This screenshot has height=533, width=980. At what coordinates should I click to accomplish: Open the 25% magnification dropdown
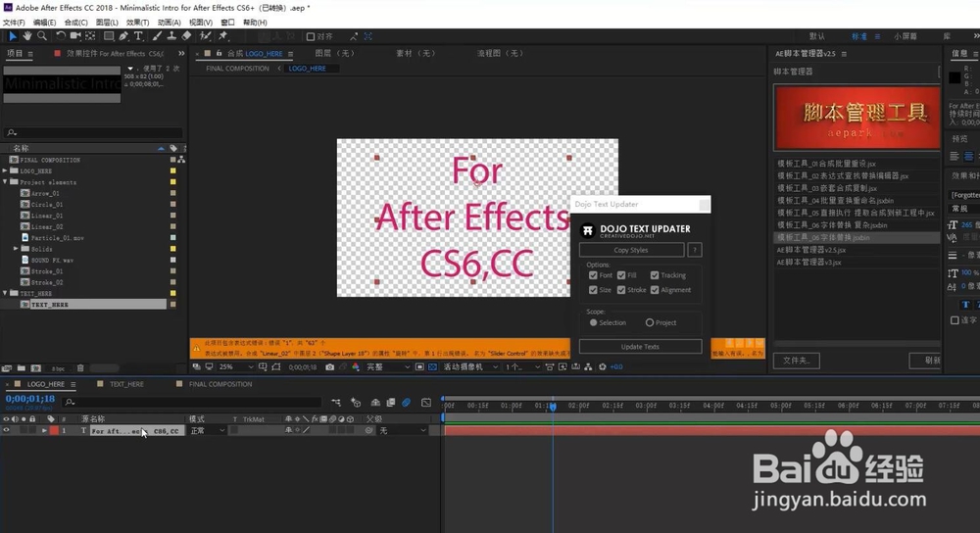(234, 366)
